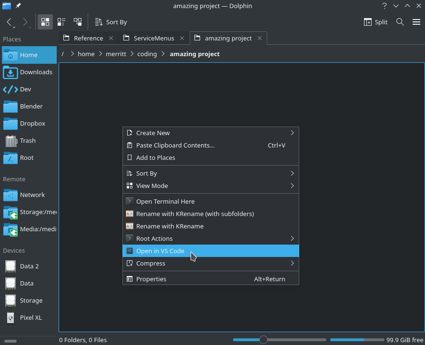Open Home in Places panel
The image size is (425, 345).
point(29,55)
